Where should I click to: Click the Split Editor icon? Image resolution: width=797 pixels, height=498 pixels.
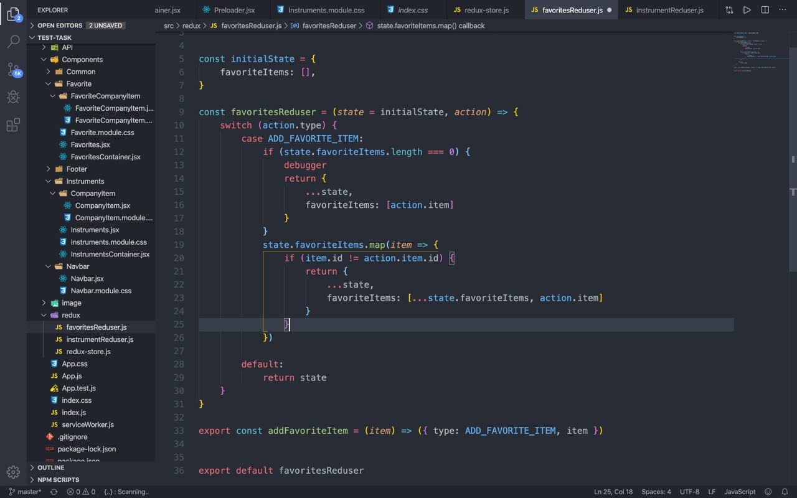(765, 10)
